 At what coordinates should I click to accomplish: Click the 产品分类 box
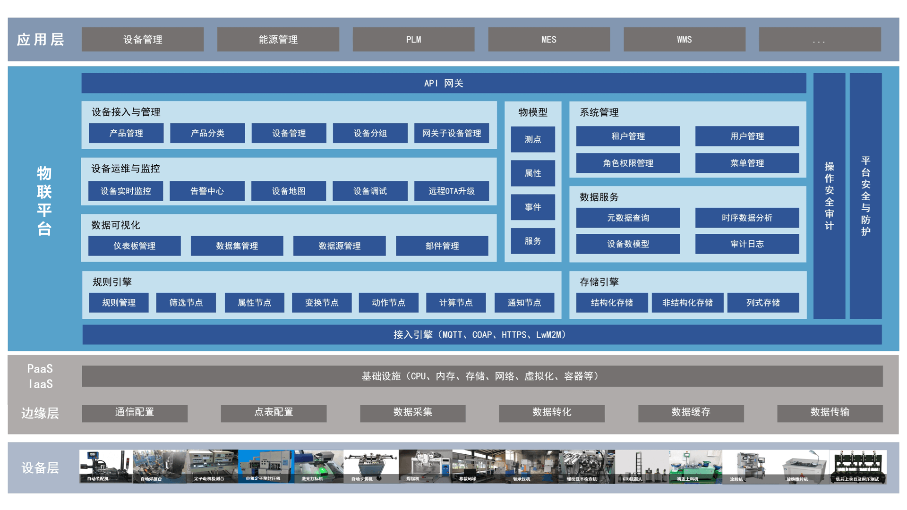(207, 133)
